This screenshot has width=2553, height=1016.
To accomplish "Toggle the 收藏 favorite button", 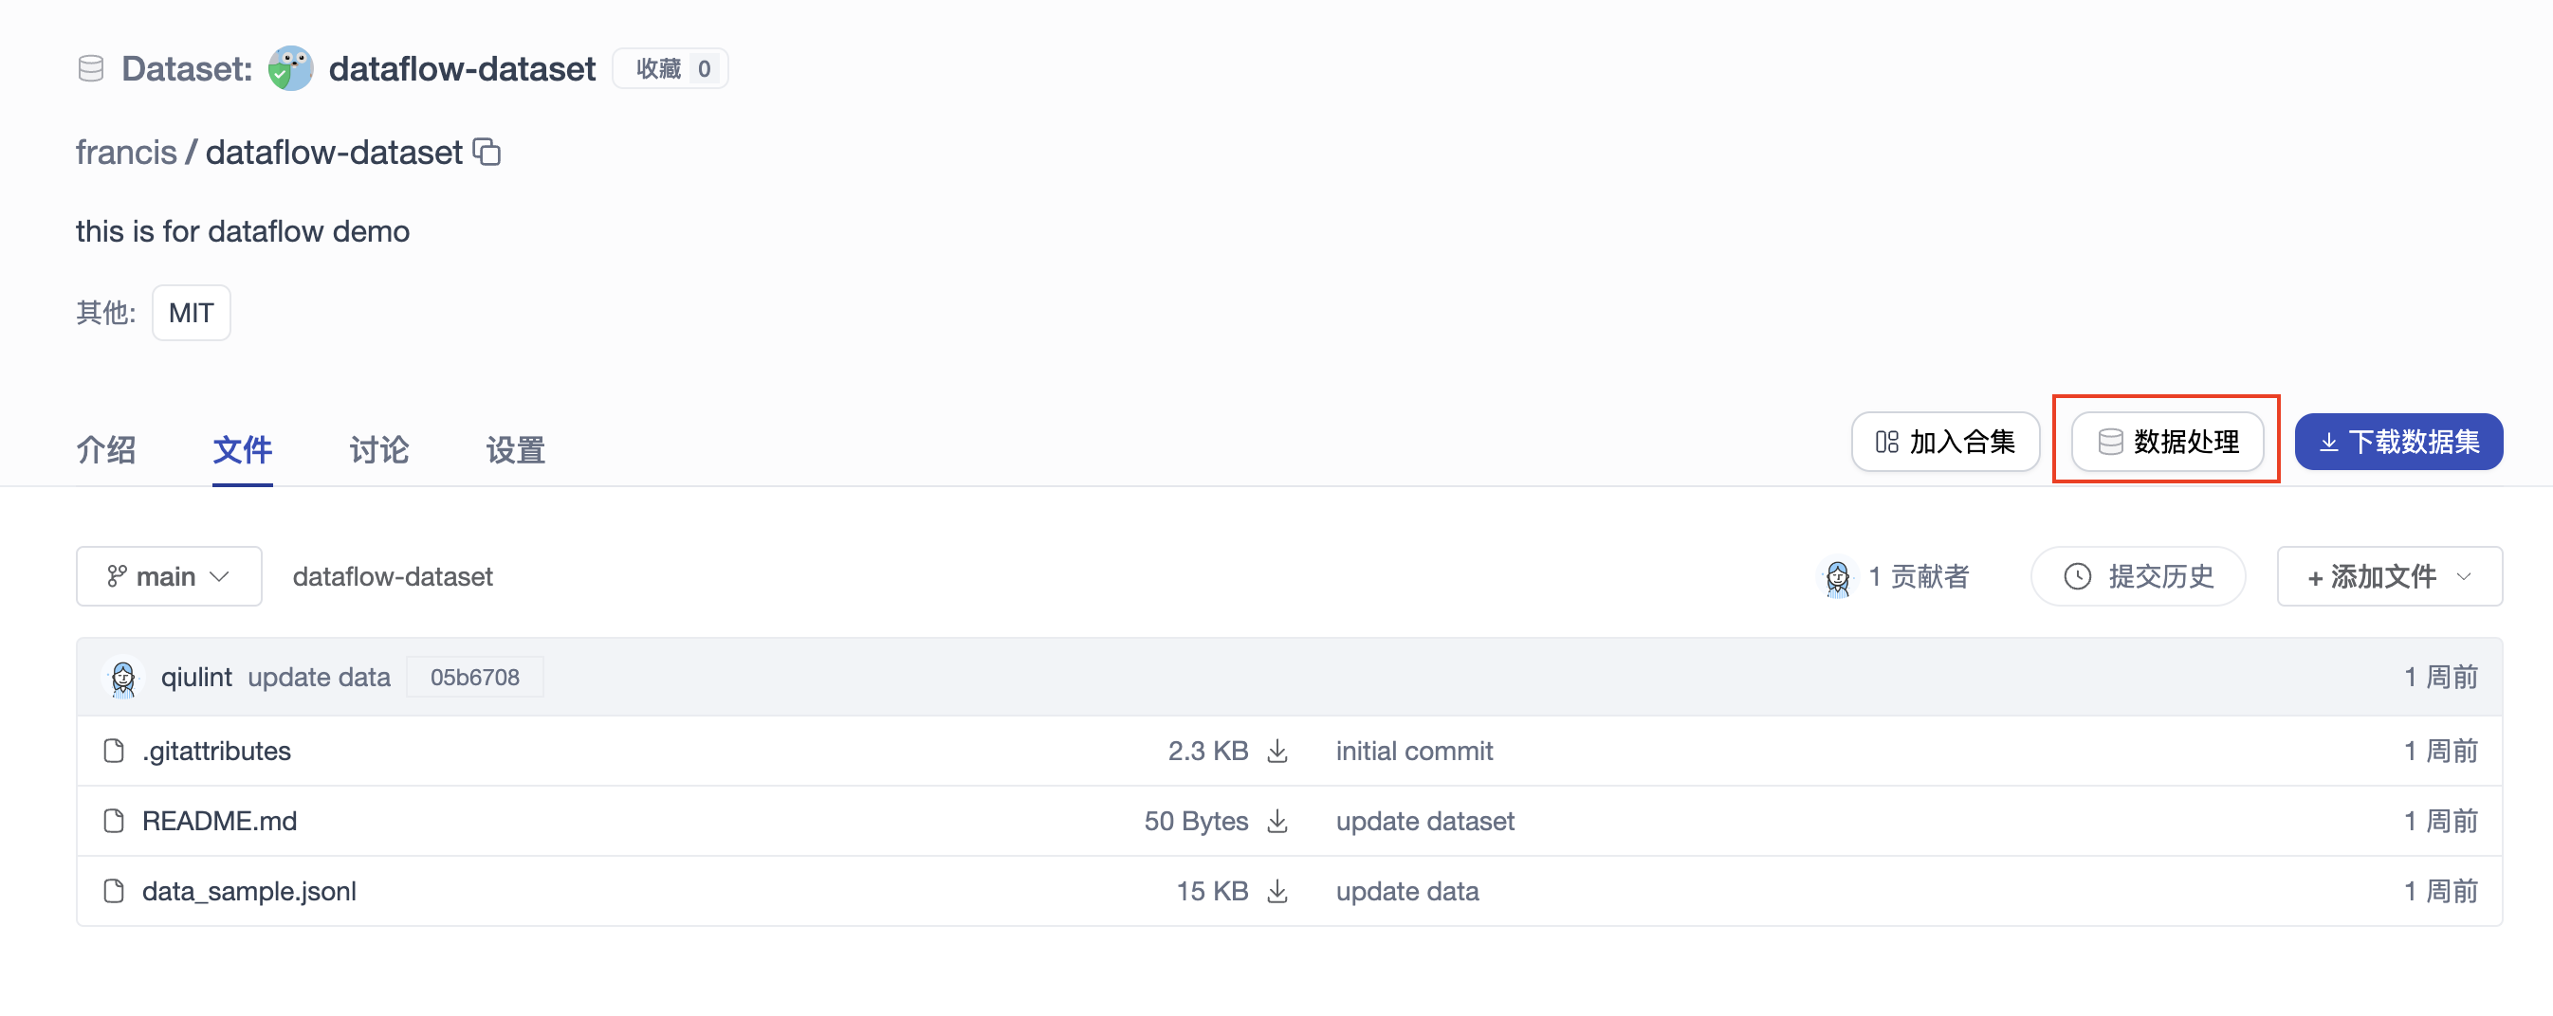I will pyautogui.click(x=670, y=68).
